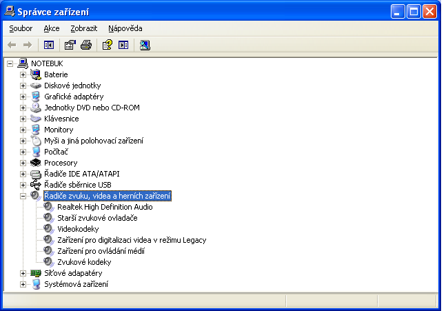Select the NOTEBUK label
Screen dimensions: 448x311
(47, 63)
